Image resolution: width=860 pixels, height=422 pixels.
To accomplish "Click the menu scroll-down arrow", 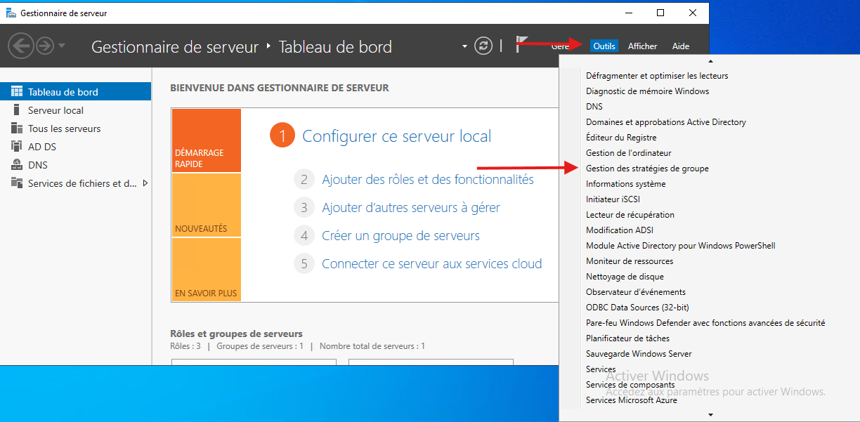I will point(710,415).
